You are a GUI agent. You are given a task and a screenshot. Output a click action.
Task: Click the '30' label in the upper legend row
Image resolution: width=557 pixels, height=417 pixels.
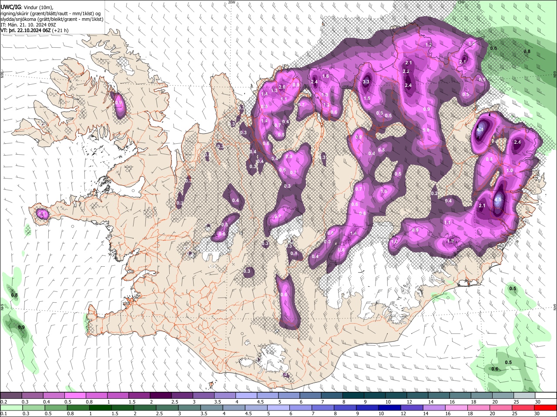(x=537, y=402)
